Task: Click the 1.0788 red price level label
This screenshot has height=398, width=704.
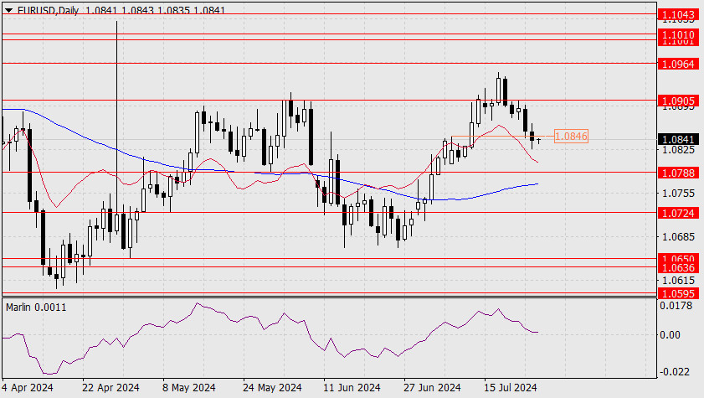Action: pos(678,173)
